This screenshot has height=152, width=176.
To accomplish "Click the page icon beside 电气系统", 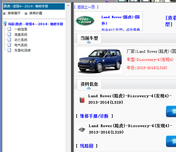I will (x=9, y=45).
